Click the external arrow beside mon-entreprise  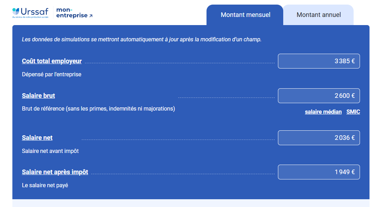coord(91,16)
